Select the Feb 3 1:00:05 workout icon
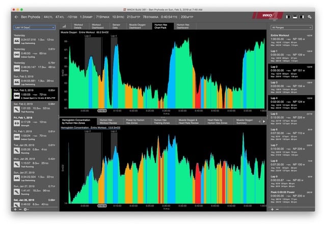This screenshot has height=226, width=326. (17, 96)
